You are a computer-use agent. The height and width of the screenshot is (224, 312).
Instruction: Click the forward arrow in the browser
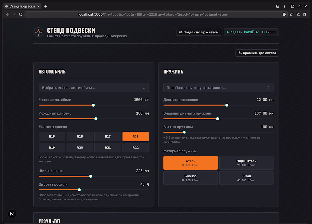14,14
